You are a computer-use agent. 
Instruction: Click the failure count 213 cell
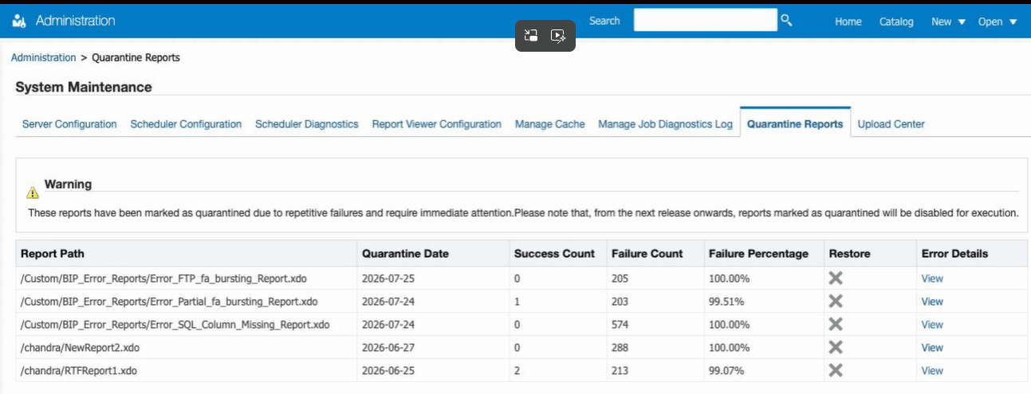pos(655,371)
